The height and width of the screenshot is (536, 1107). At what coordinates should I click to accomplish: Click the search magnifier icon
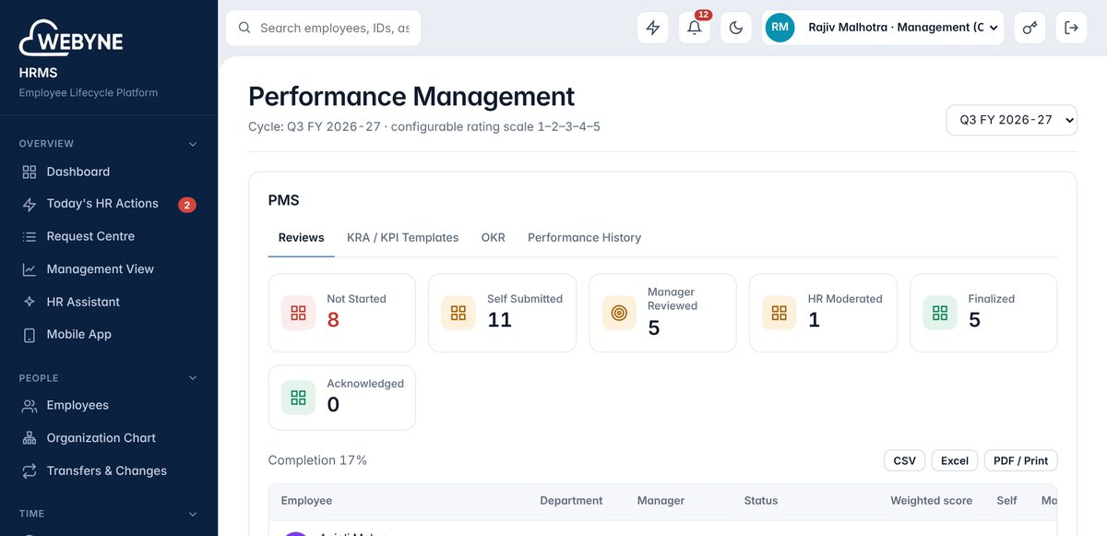(244, 28)
